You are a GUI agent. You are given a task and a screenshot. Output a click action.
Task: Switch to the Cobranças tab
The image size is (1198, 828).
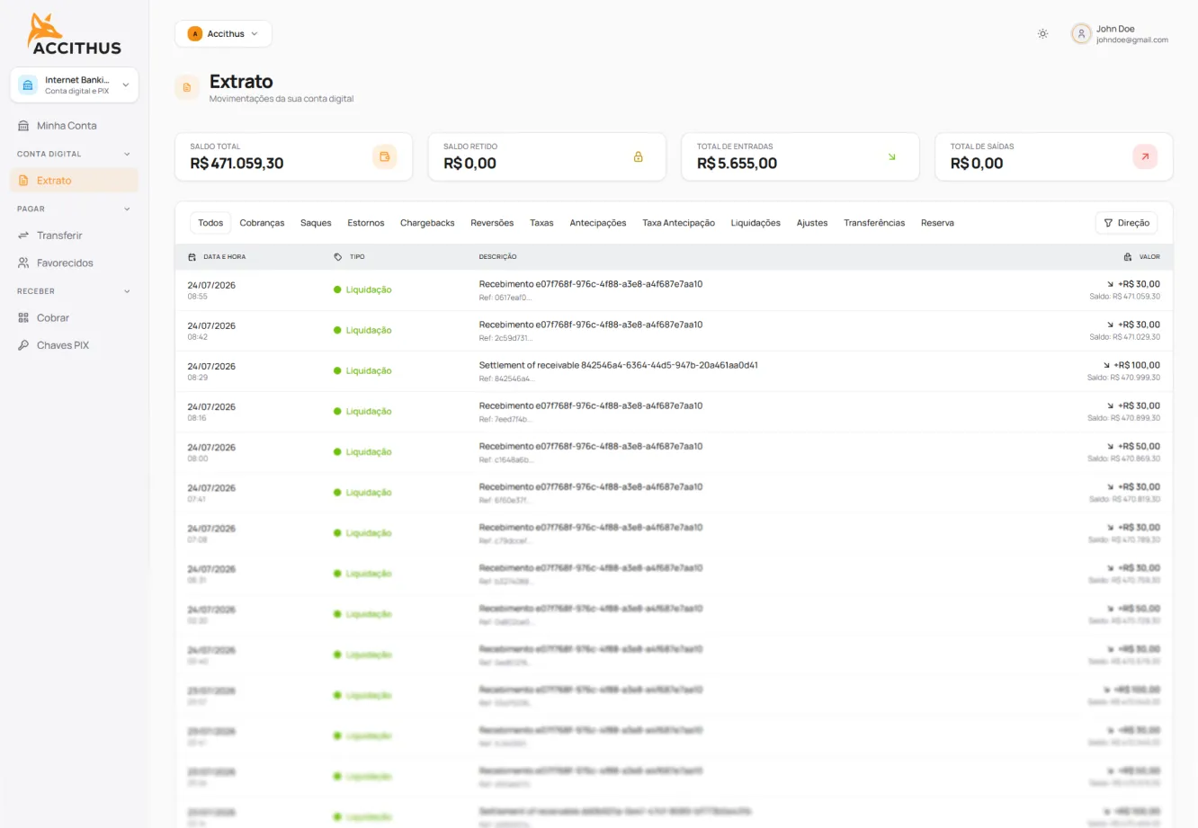click(x=262, y=223)
